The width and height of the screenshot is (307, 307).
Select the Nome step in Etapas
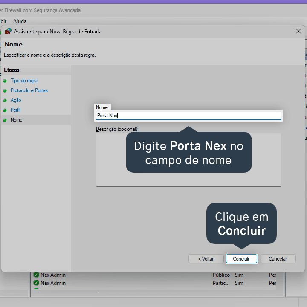click(x=17, y=120)
